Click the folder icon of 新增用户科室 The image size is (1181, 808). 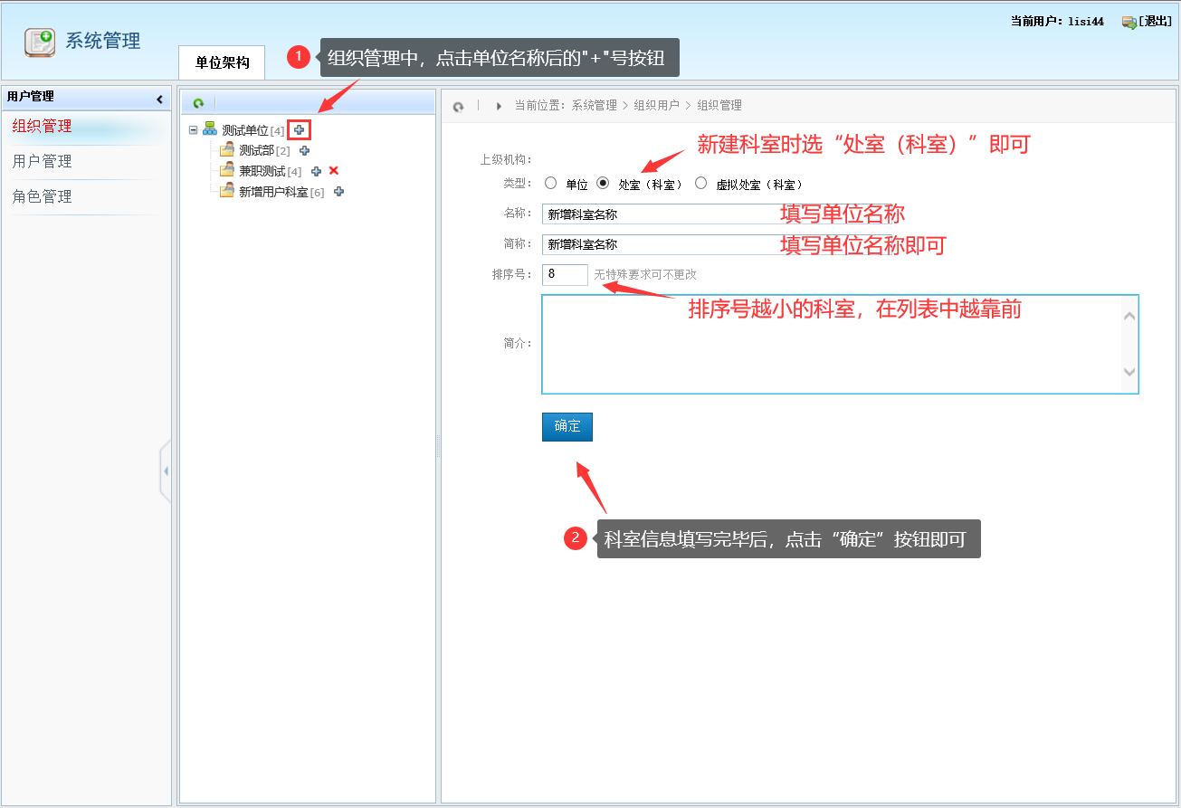[227, 192]
